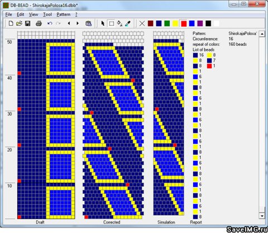Image resolution: width=268 pixels, height=233 pixels.
Task: Click the New file icon
Action: pos(11,23)
